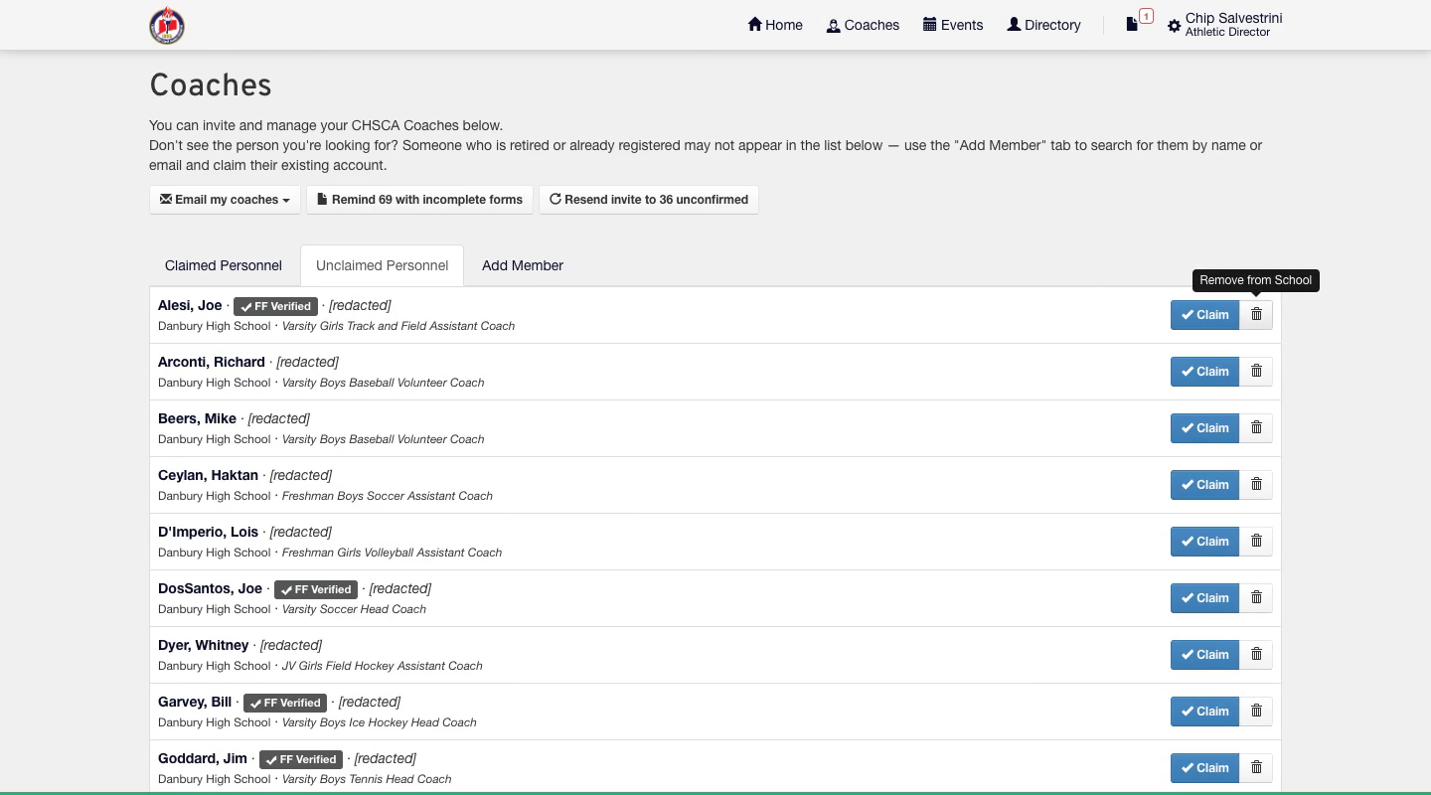
Task: Claim Alesi, Joe
Action: click(1204, 315)
